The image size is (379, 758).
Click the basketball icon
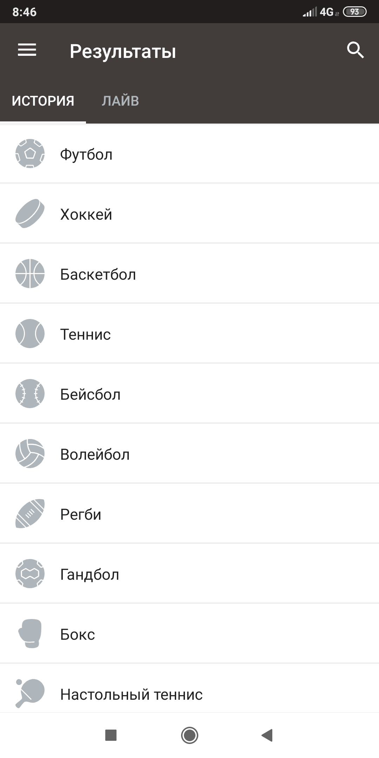30,274
